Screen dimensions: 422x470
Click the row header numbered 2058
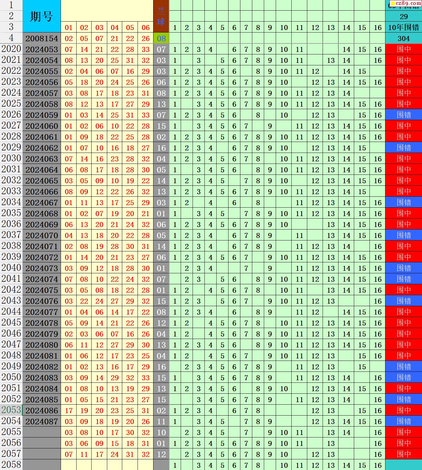pos(11,465)
